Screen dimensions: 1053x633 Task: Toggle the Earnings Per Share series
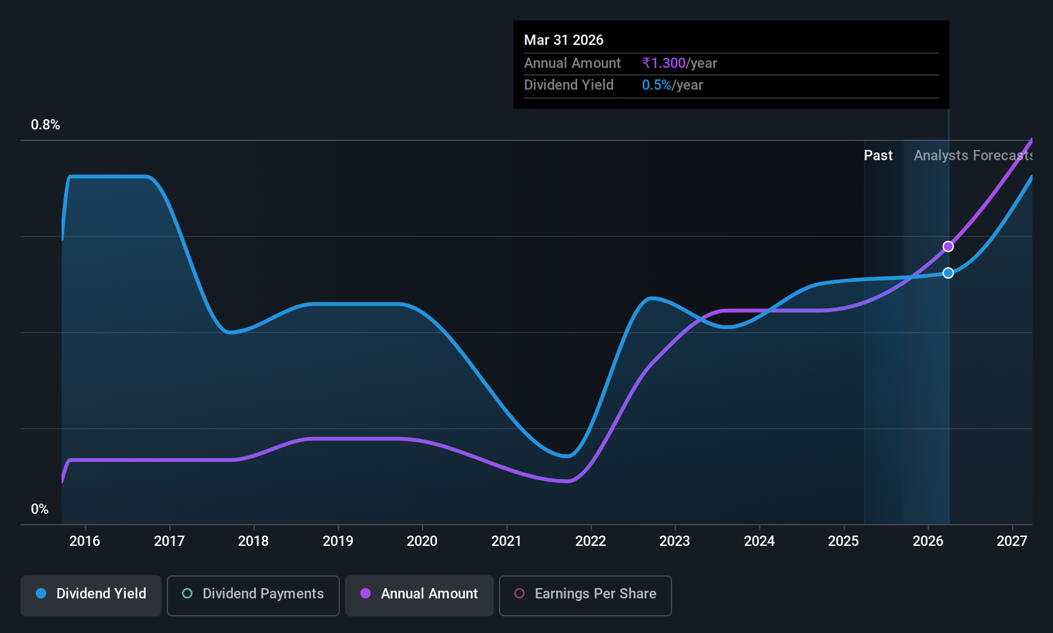point(585,596)
